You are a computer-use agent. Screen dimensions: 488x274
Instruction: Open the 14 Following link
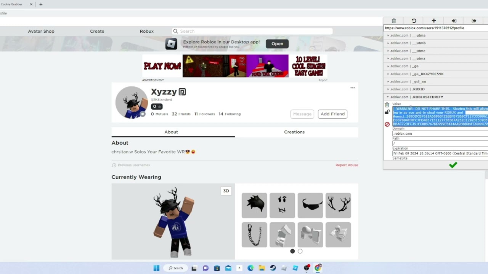[230, 114]
